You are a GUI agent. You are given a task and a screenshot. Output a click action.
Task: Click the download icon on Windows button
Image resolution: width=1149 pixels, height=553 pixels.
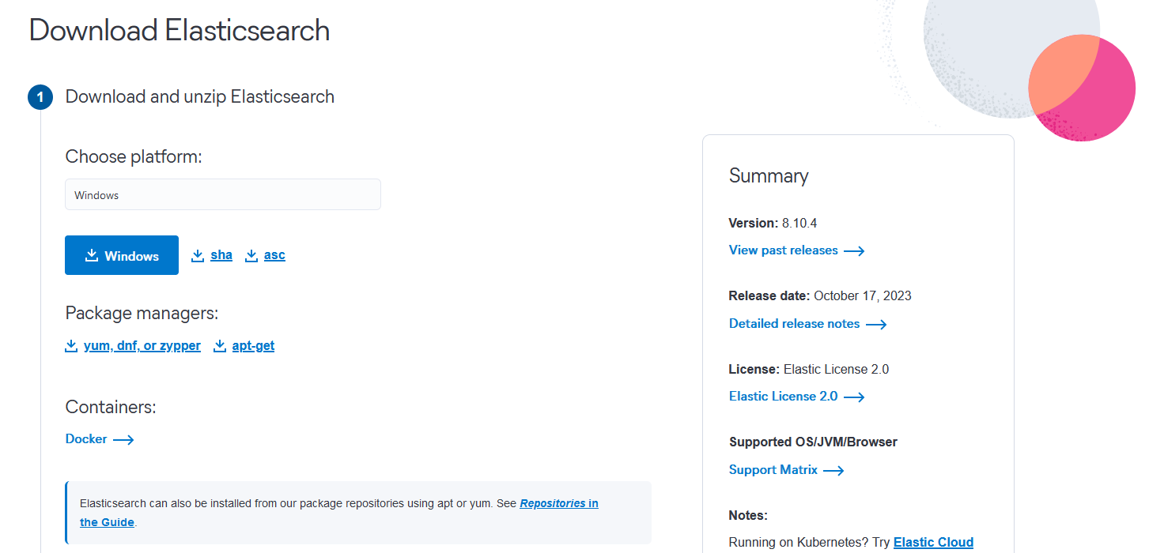coord(92,255)
